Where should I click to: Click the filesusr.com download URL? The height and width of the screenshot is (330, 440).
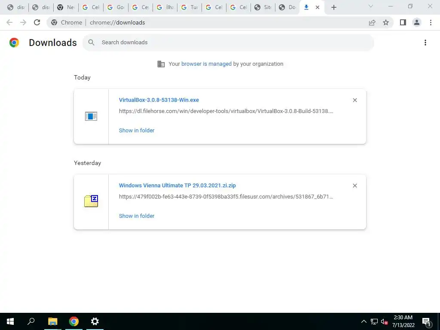[226, 197]
